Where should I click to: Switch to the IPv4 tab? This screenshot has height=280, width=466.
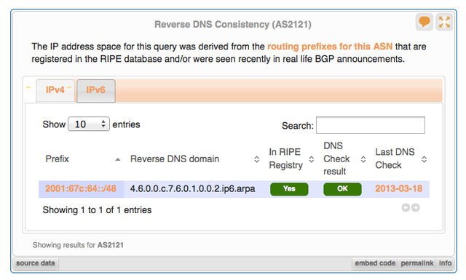point(55,90)
